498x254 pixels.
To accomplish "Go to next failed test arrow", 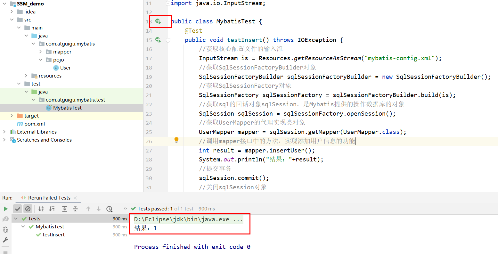I will [99, 209].
